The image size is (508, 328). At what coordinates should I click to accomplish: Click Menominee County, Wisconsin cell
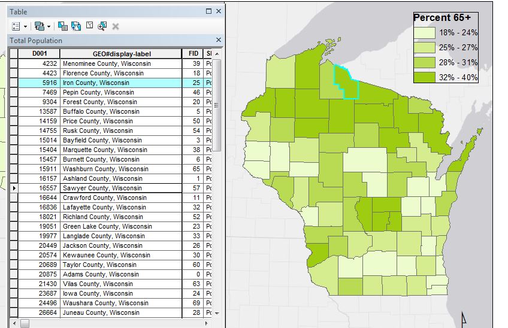click(121, 63)
